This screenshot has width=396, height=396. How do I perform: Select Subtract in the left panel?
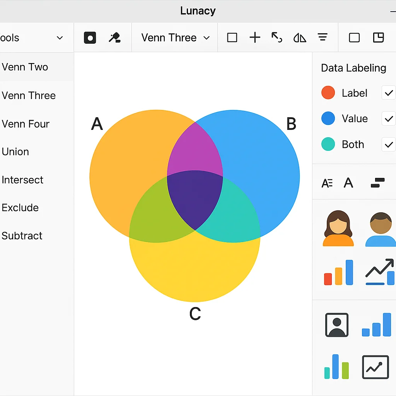[x=22, y=236]
